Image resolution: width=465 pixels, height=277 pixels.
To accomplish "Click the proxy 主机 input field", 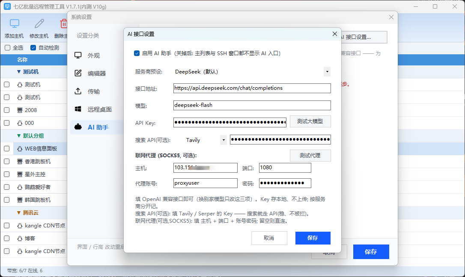I will click(x=206, y=168).
